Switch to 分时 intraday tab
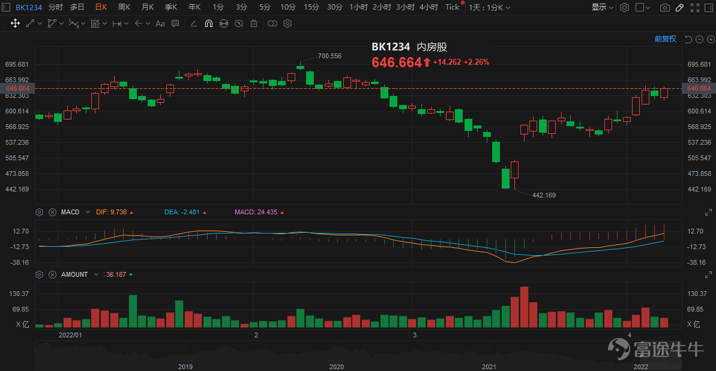 tap(56, 7)
